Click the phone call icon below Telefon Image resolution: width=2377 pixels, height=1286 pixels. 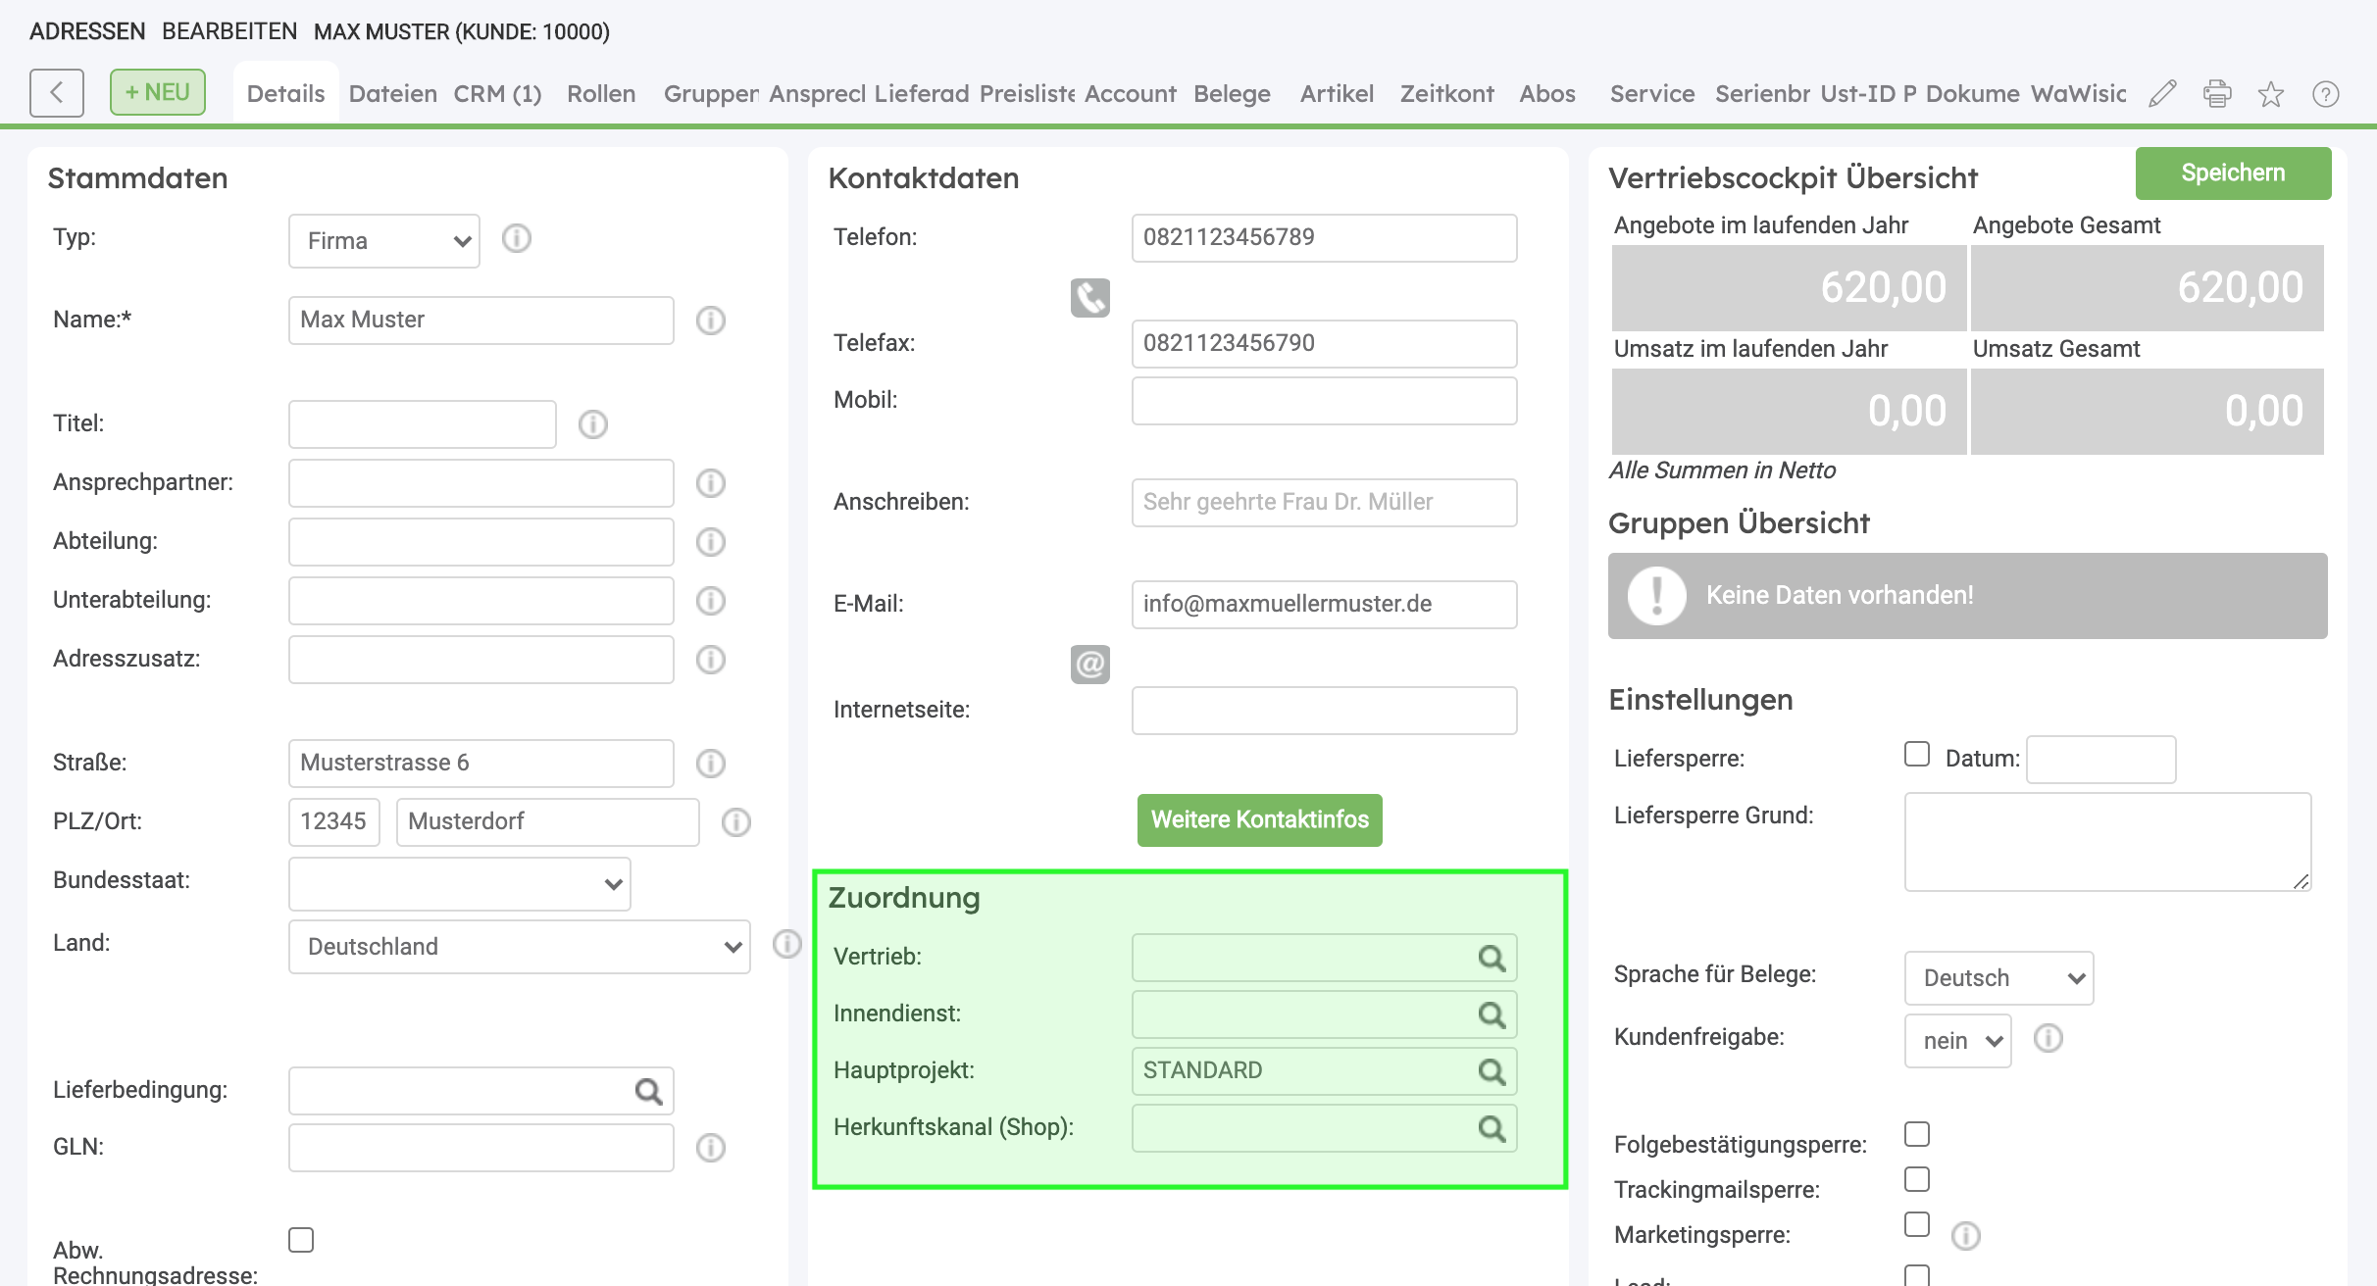tap(1089, 298)
